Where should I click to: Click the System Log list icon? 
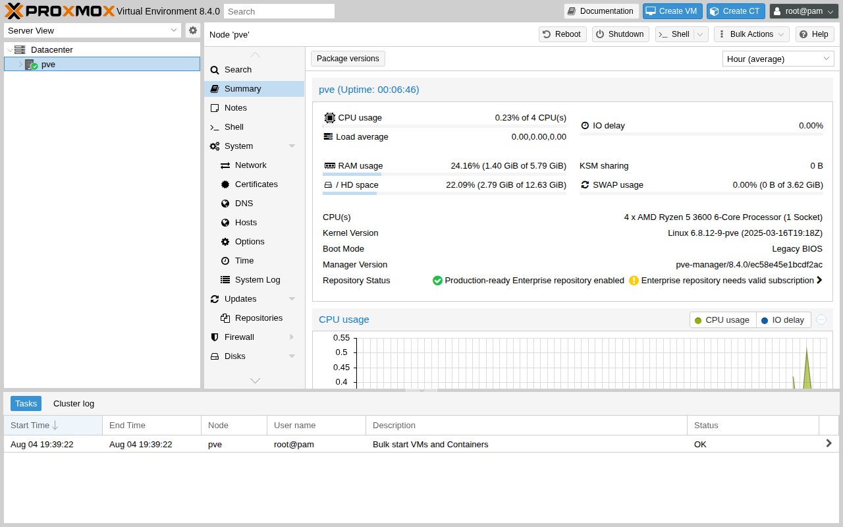(225, 280)
